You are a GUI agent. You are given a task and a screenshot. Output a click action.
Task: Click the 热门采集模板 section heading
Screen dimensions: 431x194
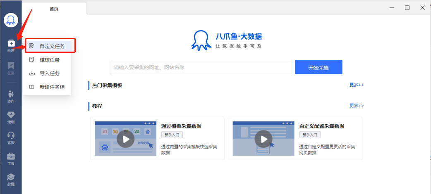click(107, 85)
